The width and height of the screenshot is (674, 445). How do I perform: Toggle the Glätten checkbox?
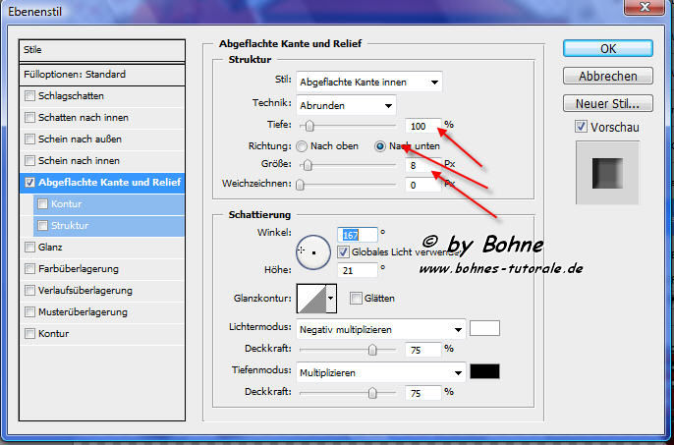tap(355, 298)
